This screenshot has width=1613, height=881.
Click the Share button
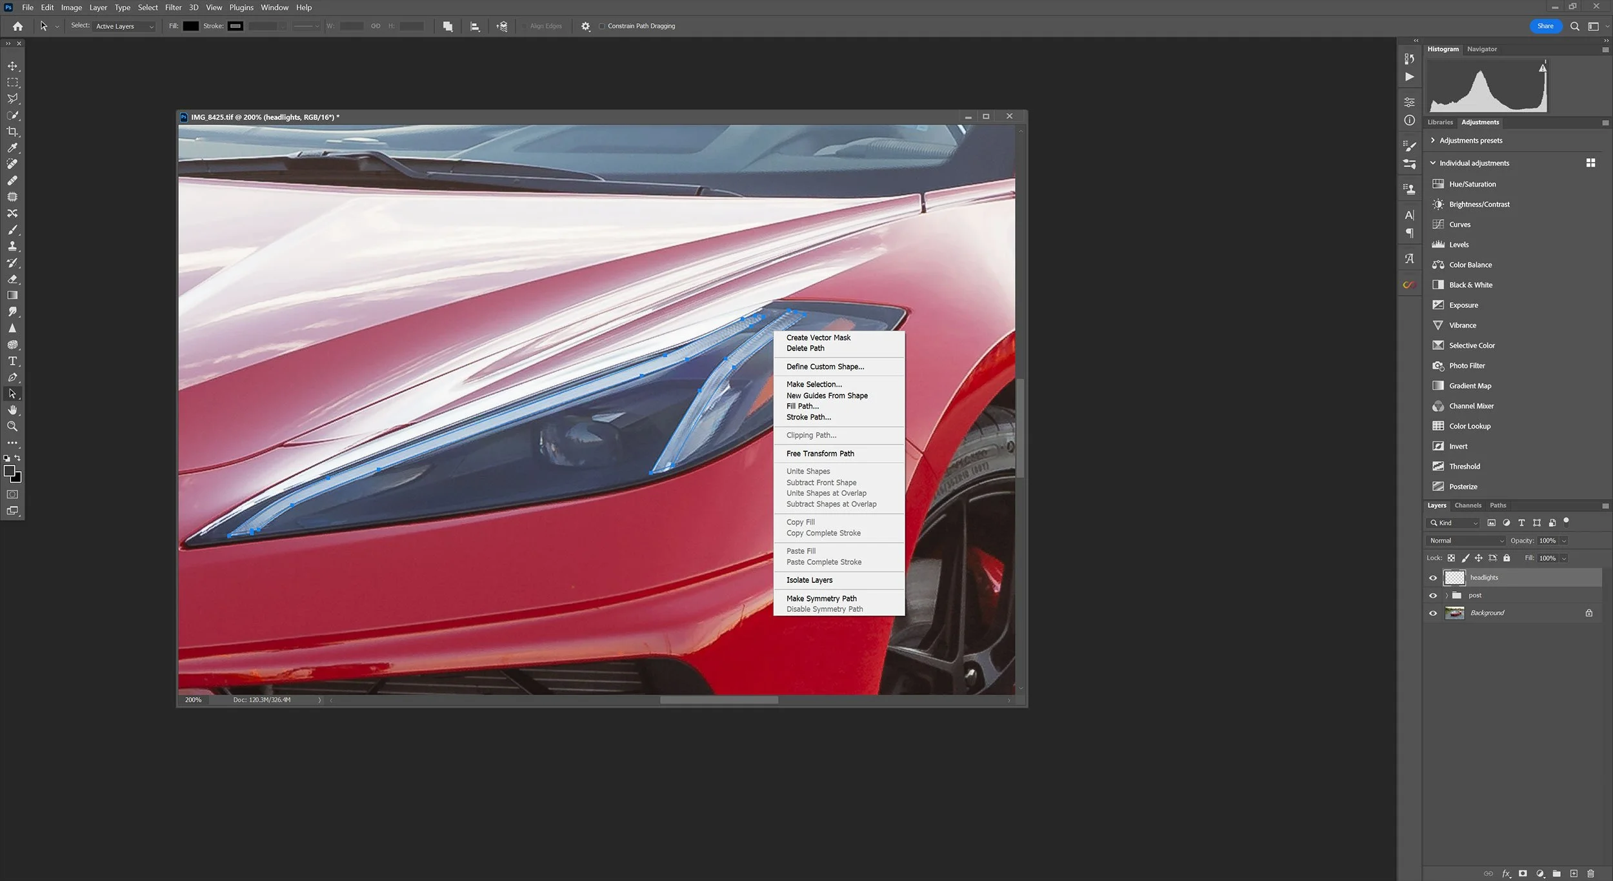[1546, 26]
